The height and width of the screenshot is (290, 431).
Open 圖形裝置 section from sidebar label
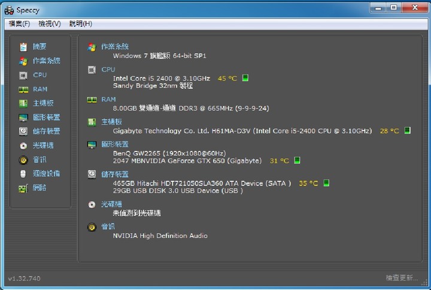[x=47, y=118]
